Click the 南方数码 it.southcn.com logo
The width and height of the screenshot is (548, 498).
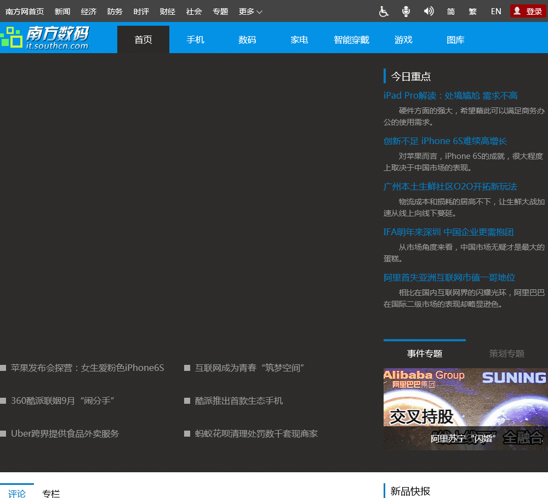[x=45, y=37]
